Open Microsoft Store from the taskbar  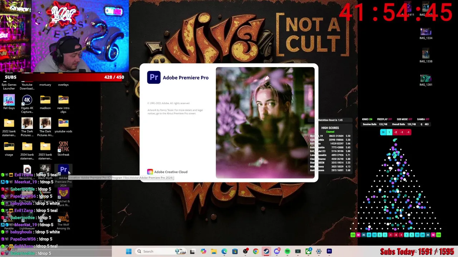point(235,251)
